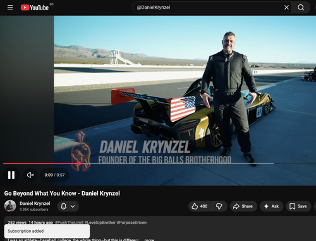Unmute the video with the speaker icon
Image resolution: width=316 pixels, height=241 pixels.
30,175
